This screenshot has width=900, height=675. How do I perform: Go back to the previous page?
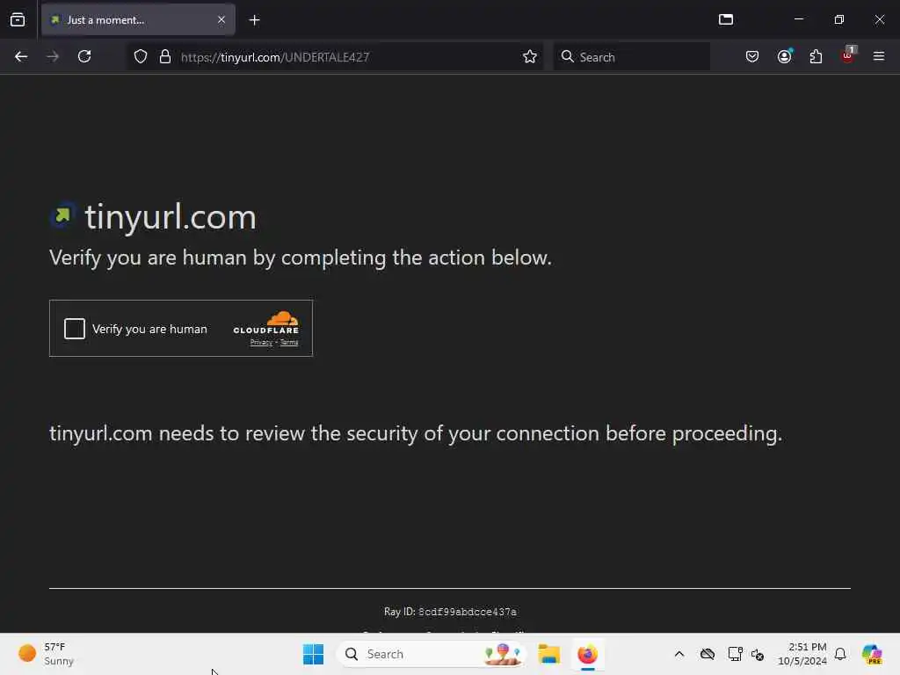pyautogui.click(x=21, y=57)
